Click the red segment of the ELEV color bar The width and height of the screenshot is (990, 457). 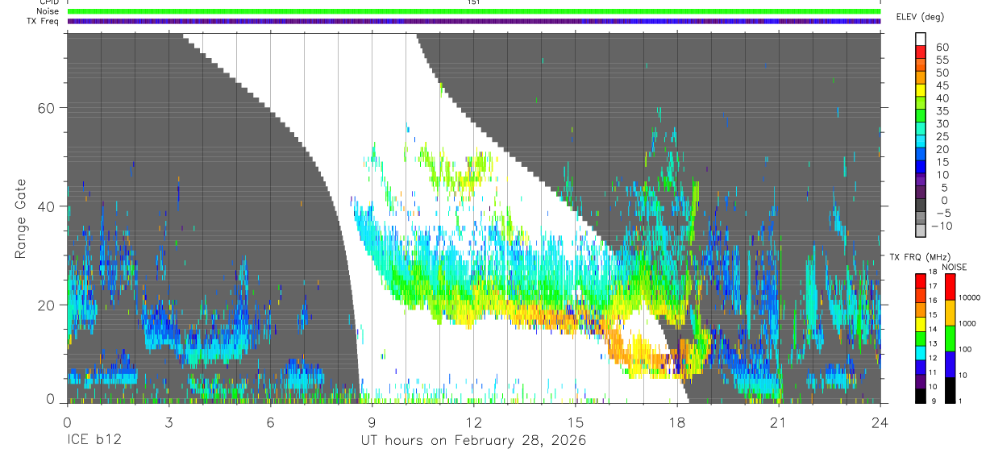921,52
